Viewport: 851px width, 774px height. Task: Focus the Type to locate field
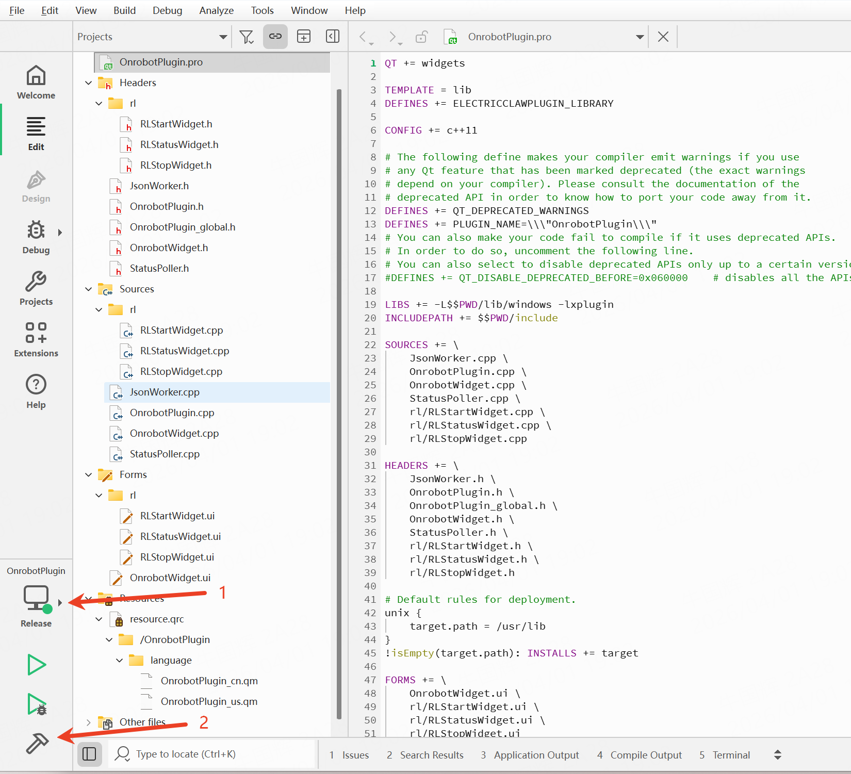tap(211, 754)
